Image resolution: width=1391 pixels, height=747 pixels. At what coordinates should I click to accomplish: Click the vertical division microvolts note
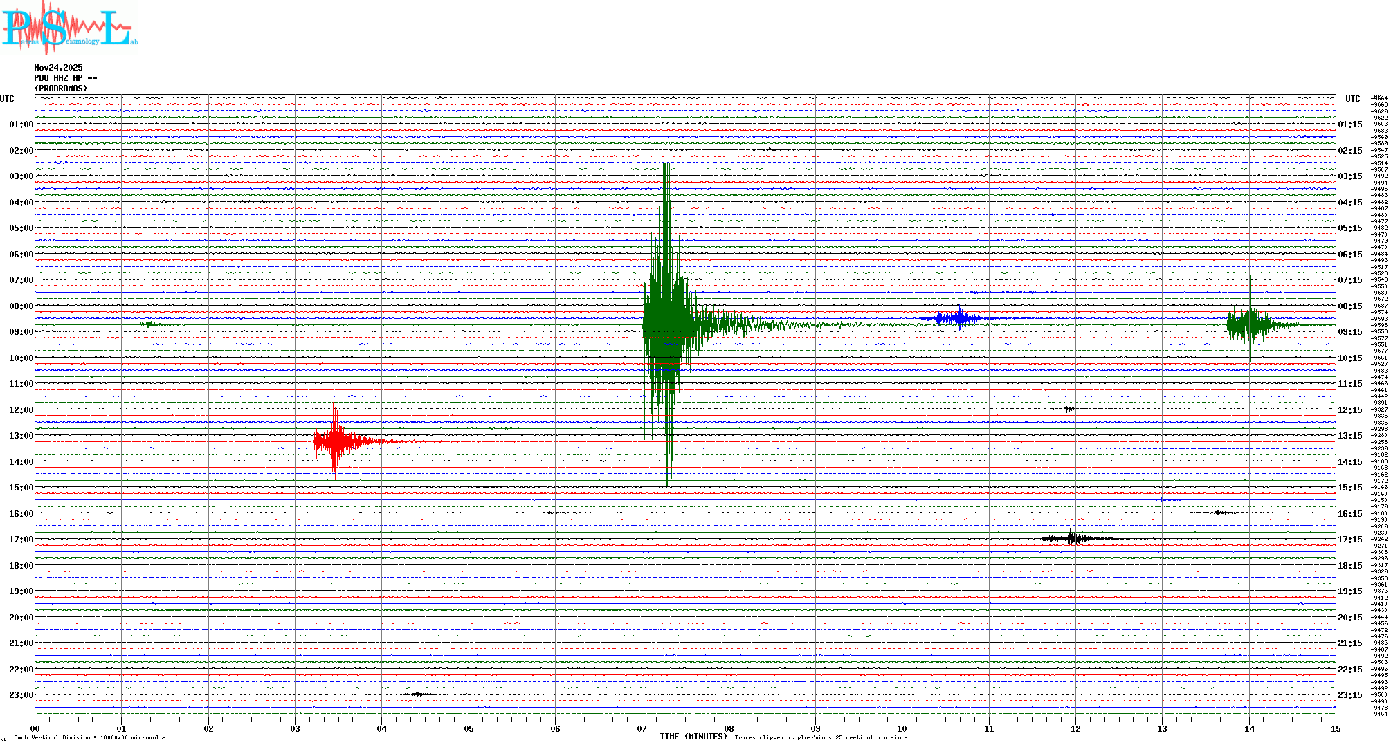[x=90, y=737]
